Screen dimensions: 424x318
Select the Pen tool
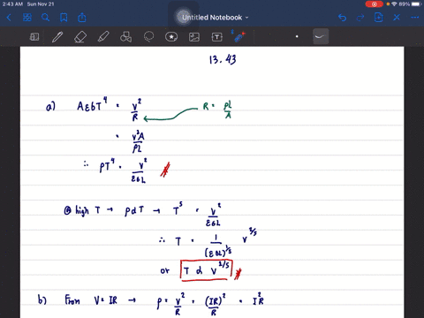57,37
